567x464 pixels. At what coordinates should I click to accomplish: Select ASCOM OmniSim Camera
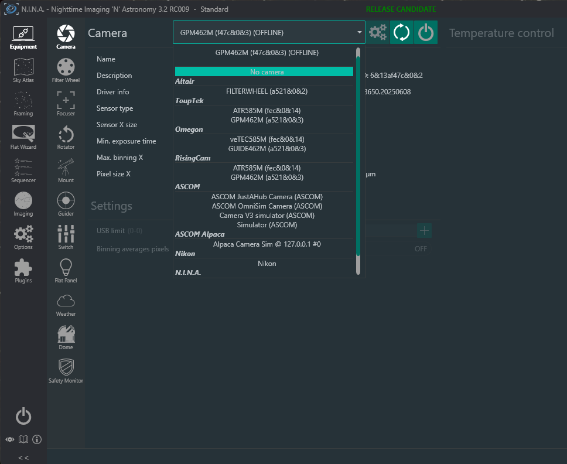(x=267, y=206)
